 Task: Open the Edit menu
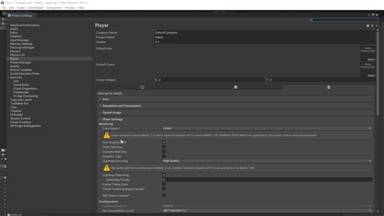pyautogui.click(x=11, y=8)
